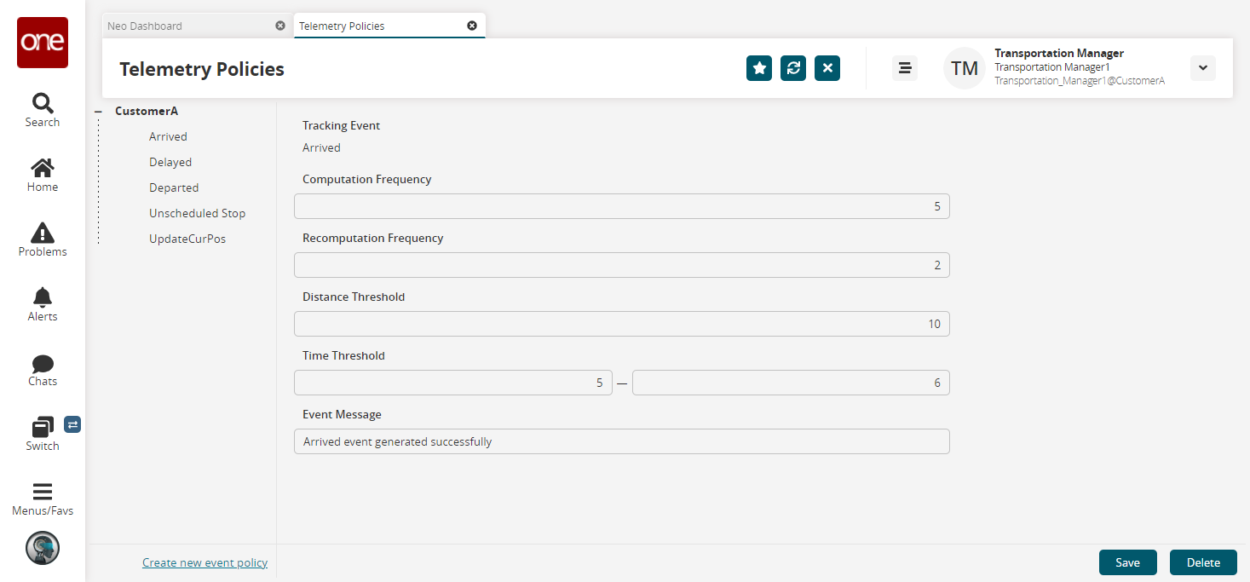
Task: Switch to the Neo Dashboard tab
Action: tap(197, 26)
